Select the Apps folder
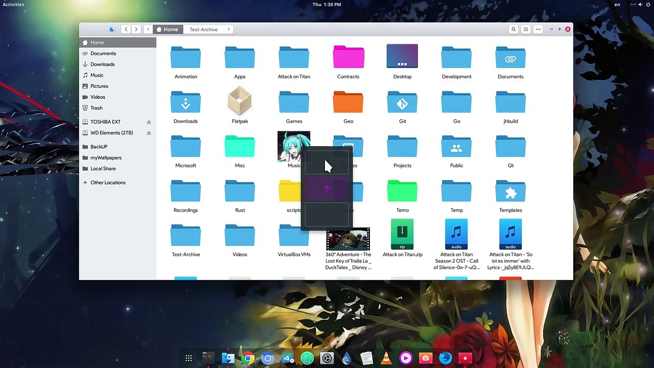This screenshot has width=654, height=368. (x=240, y=57)
